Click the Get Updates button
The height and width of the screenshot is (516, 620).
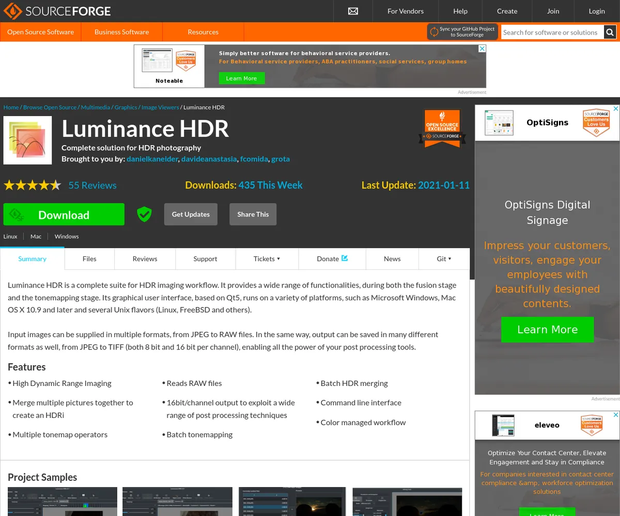191,214
